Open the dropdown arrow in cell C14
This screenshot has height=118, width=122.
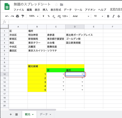pyautogui.click(x=63, y=82)
